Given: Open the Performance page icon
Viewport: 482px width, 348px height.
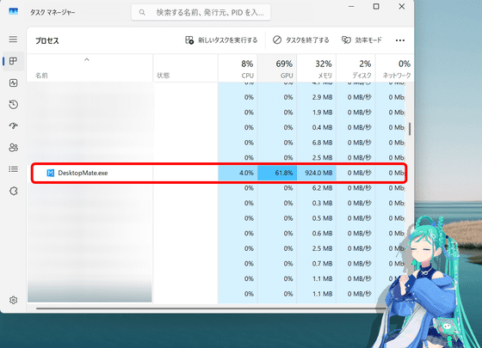Looking at the screenshot, I should click(13, 82).
